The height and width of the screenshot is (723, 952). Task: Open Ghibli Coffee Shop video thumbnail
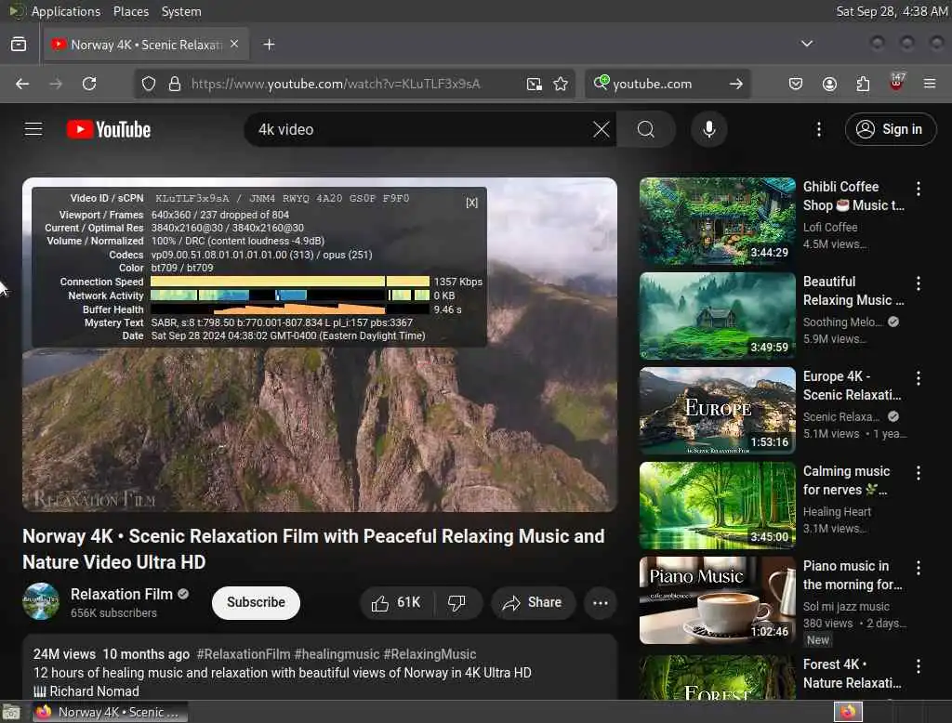click(x=718, y=221)
